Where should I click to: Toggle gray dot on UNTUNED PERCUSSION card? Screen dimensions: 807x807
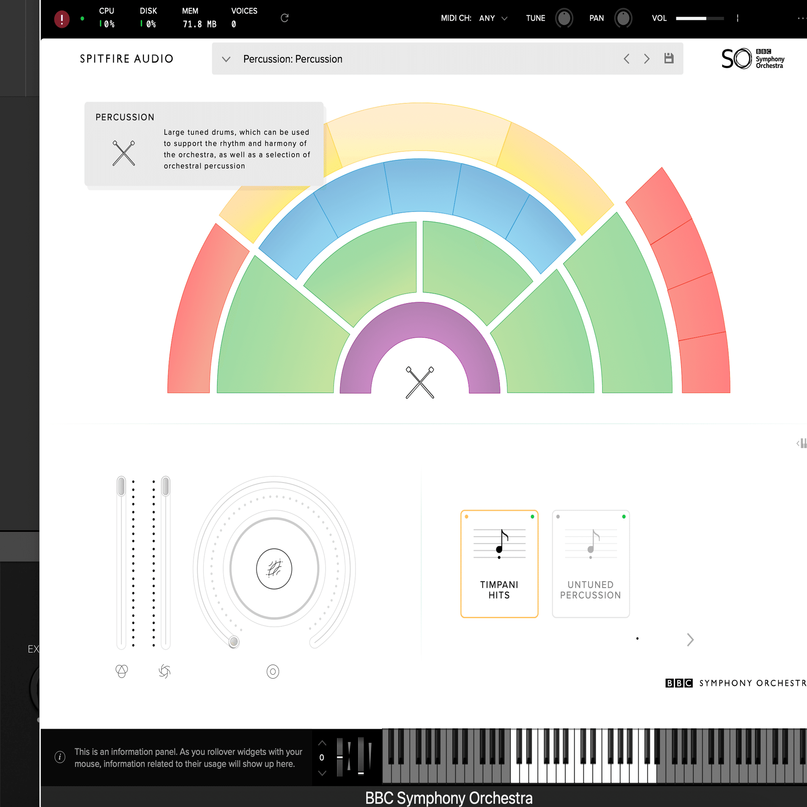point(558,517)
